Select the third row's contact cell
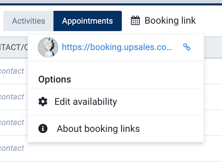 pos(12,122)
